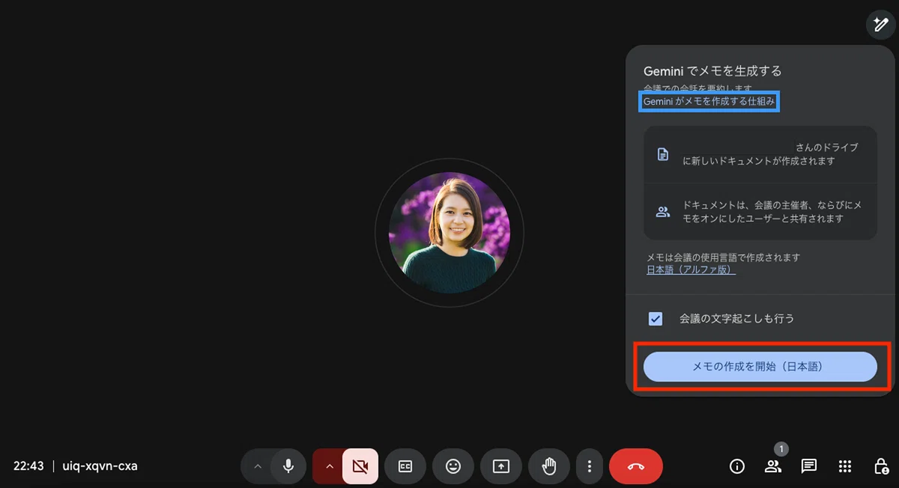Open more options three-dot menu
Image resolution: width=899 pixels, height=488 pixels.
(x=590, y=466)
